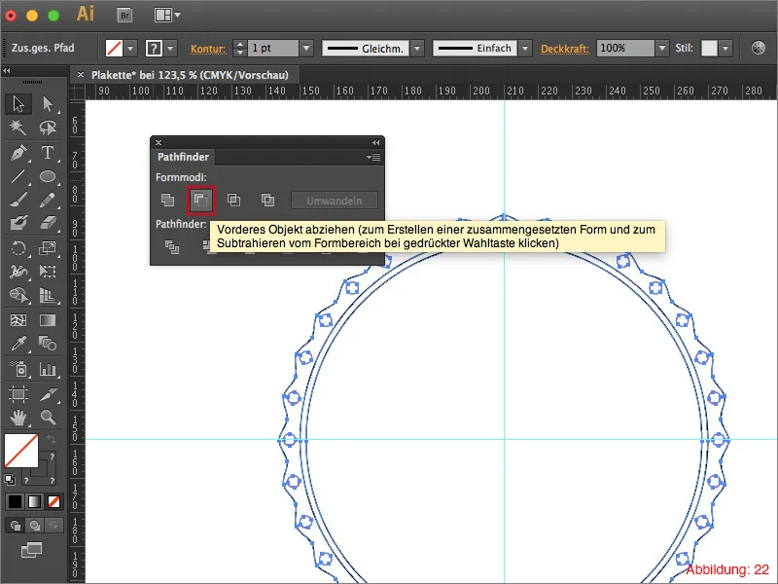Select the Hand tool
Screen dimensions: 778x584
tap(18, 418)
